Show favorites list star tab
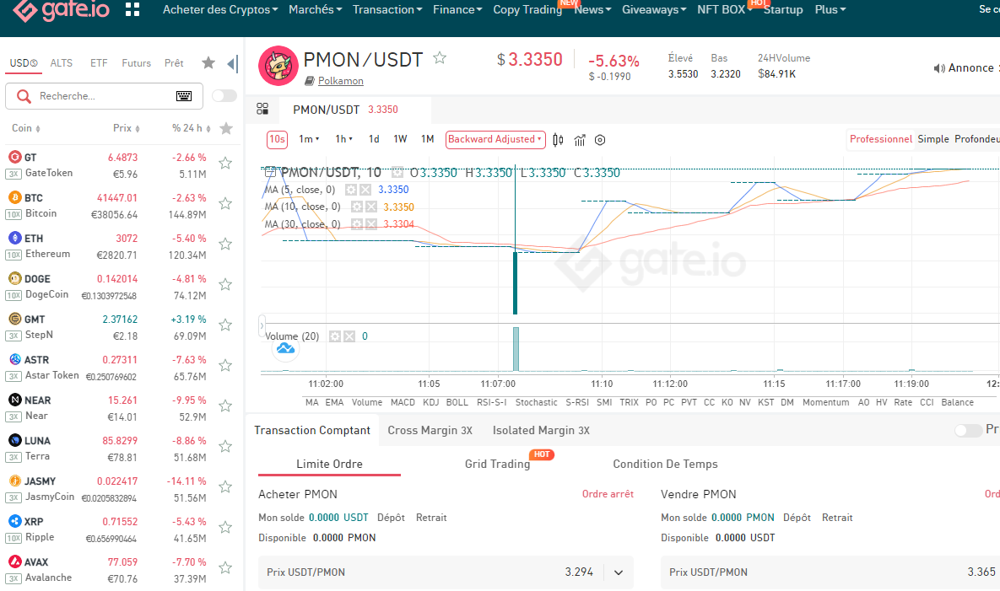The image size is (1000, 591). click(208, 62)
